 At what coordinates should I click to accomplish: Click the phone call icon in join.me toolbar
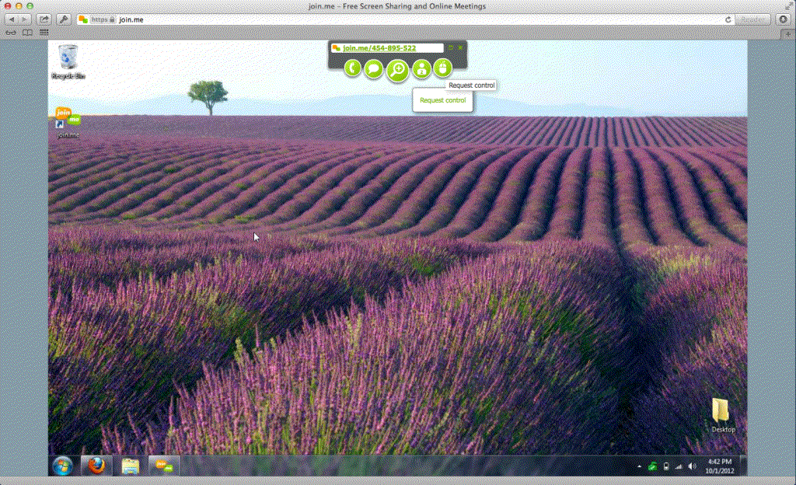[x=353, y=69]
